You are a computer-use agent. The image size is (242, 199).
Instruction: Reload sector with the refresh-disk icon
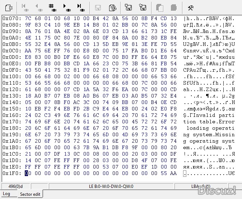112,8
